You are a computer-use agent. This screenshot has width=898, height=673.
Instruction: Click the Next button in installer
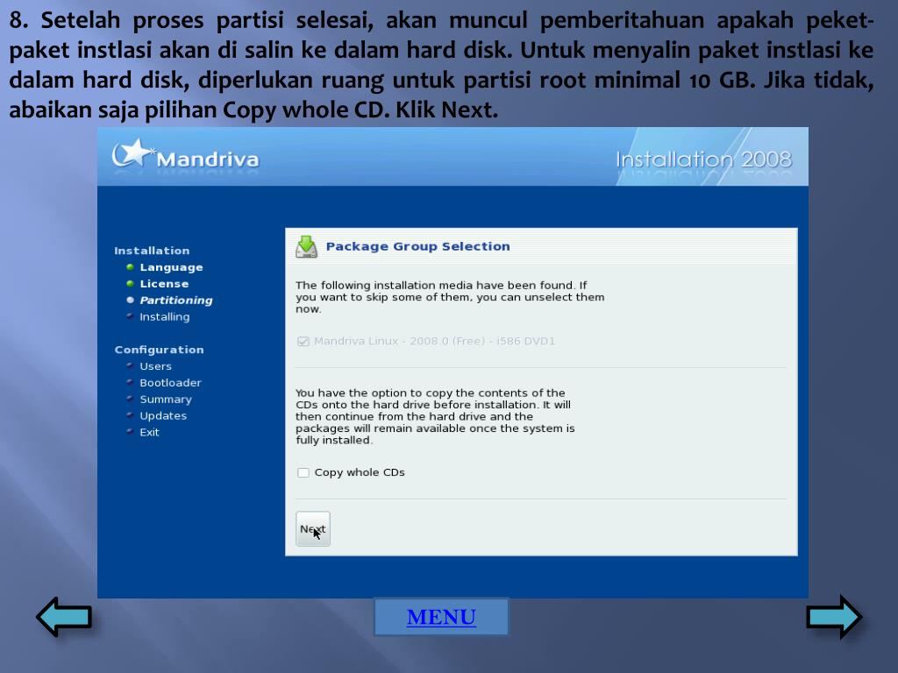click(x=313, y=528)
